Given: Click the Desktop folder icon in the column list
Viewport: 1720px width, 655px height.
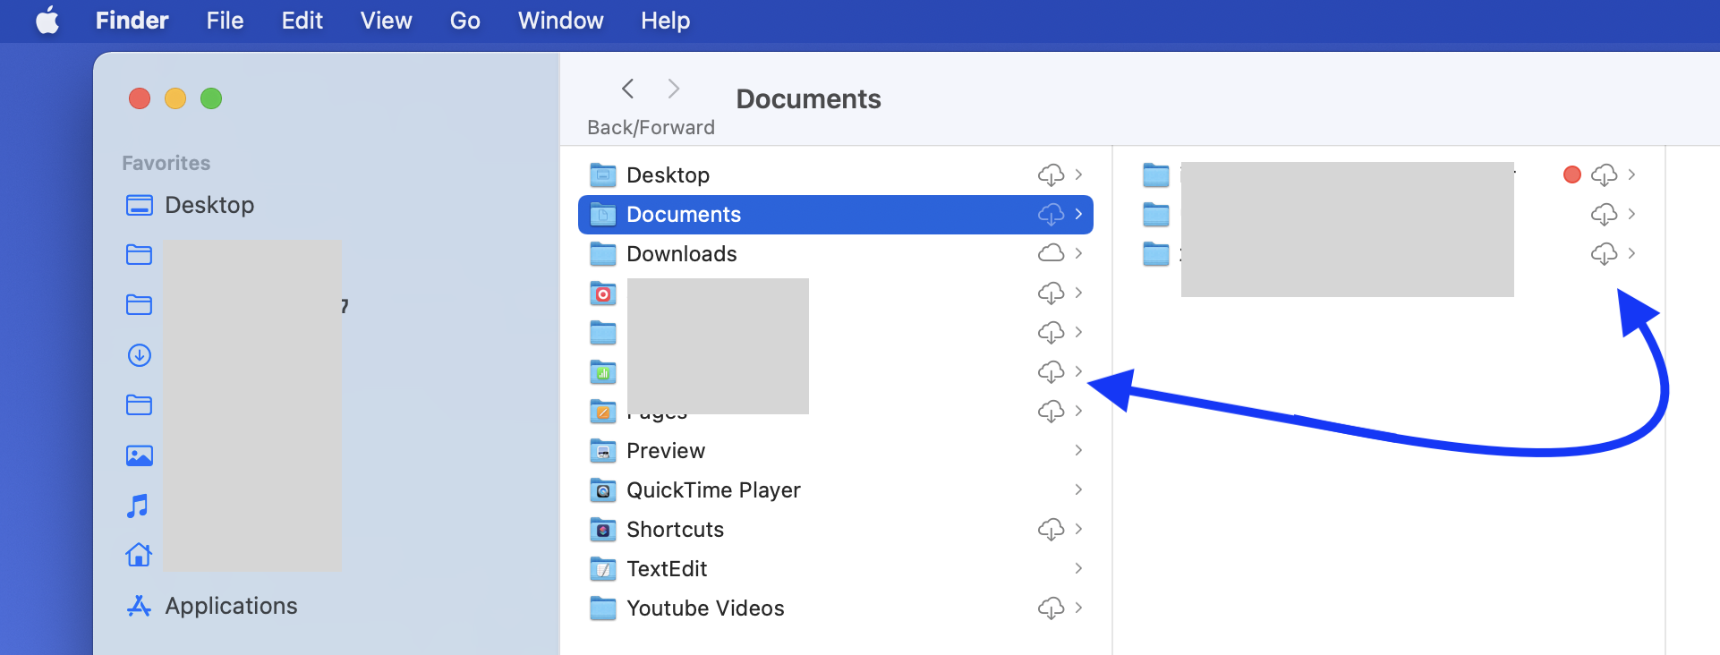Looking at the screenshot, I should pos(603,174).
